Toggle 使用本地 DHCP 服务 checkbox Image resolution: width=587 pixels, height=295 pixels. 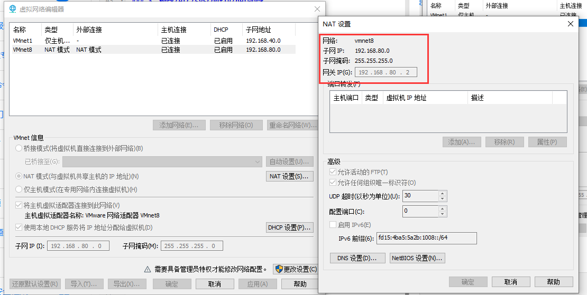[x=19, y=227]
